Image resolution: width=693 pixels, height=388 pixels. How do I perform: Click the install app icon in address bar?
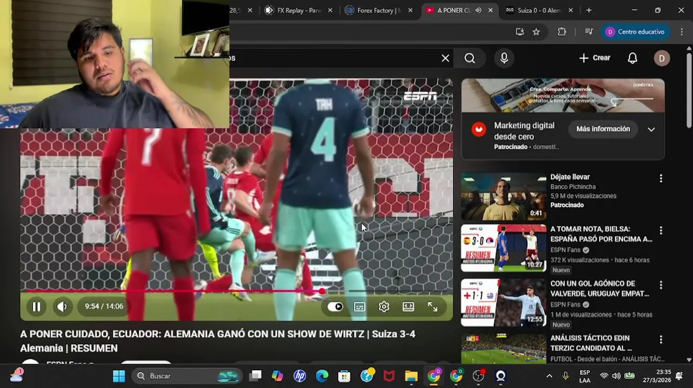click(520, 32)
